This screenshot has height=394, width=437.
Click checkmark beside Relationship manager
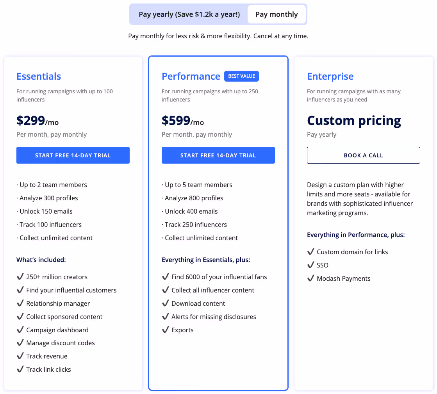(x=20, y=303)
